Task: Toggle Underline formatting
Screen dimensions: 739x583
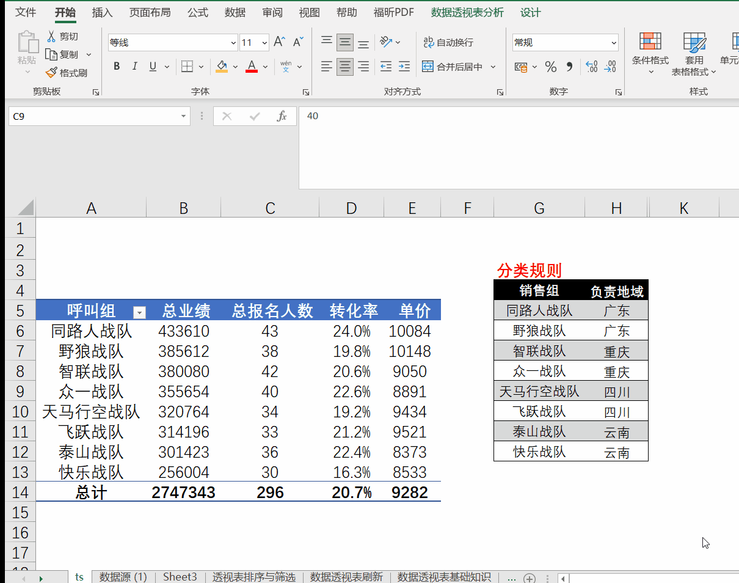Action: (x=153, y=67)
